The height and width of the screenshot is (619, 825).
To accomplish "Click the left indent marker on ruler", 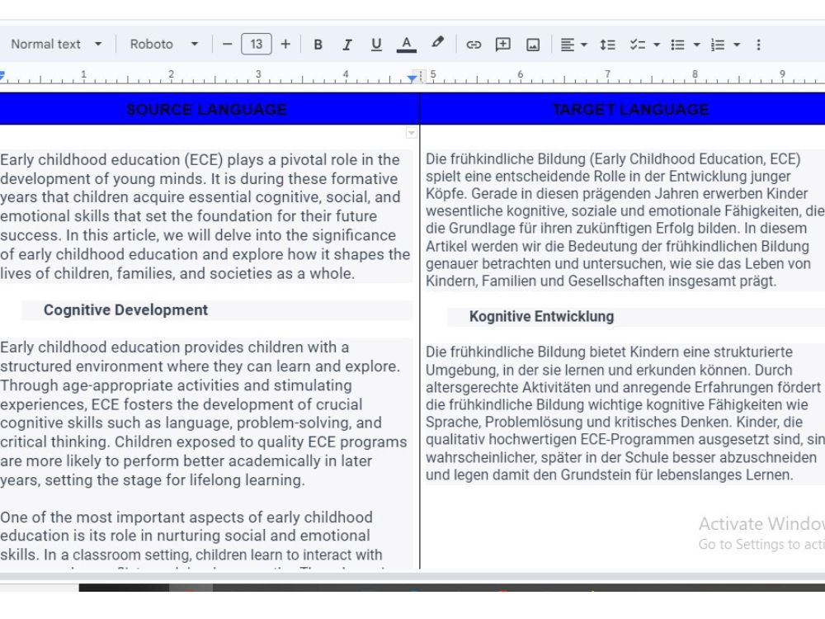I will pyautogui.click(x=2, y=76).
